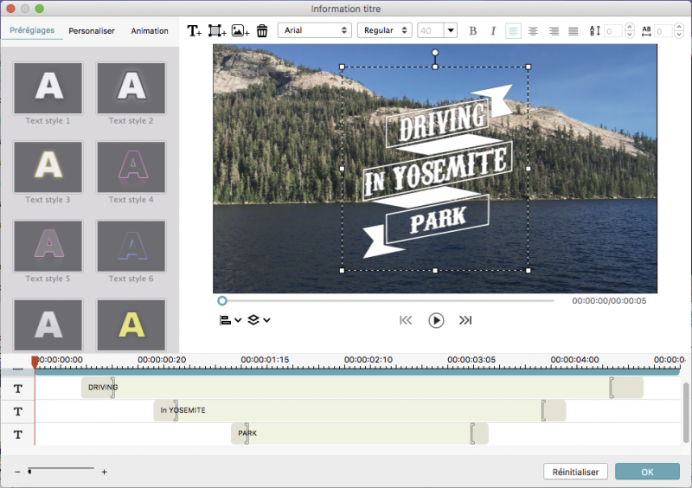This screenshot has height=488, width=692.
Task: Apply Text style 4 preset
Action: click(x=131, y=167)
